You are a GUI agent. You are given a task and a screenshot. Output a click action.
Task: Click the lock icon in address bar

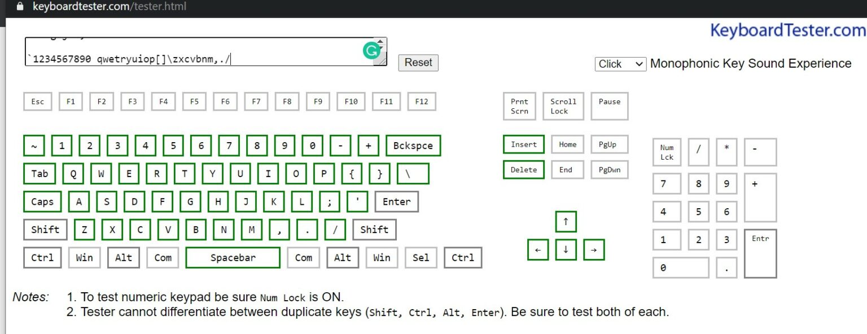point(20,7)
